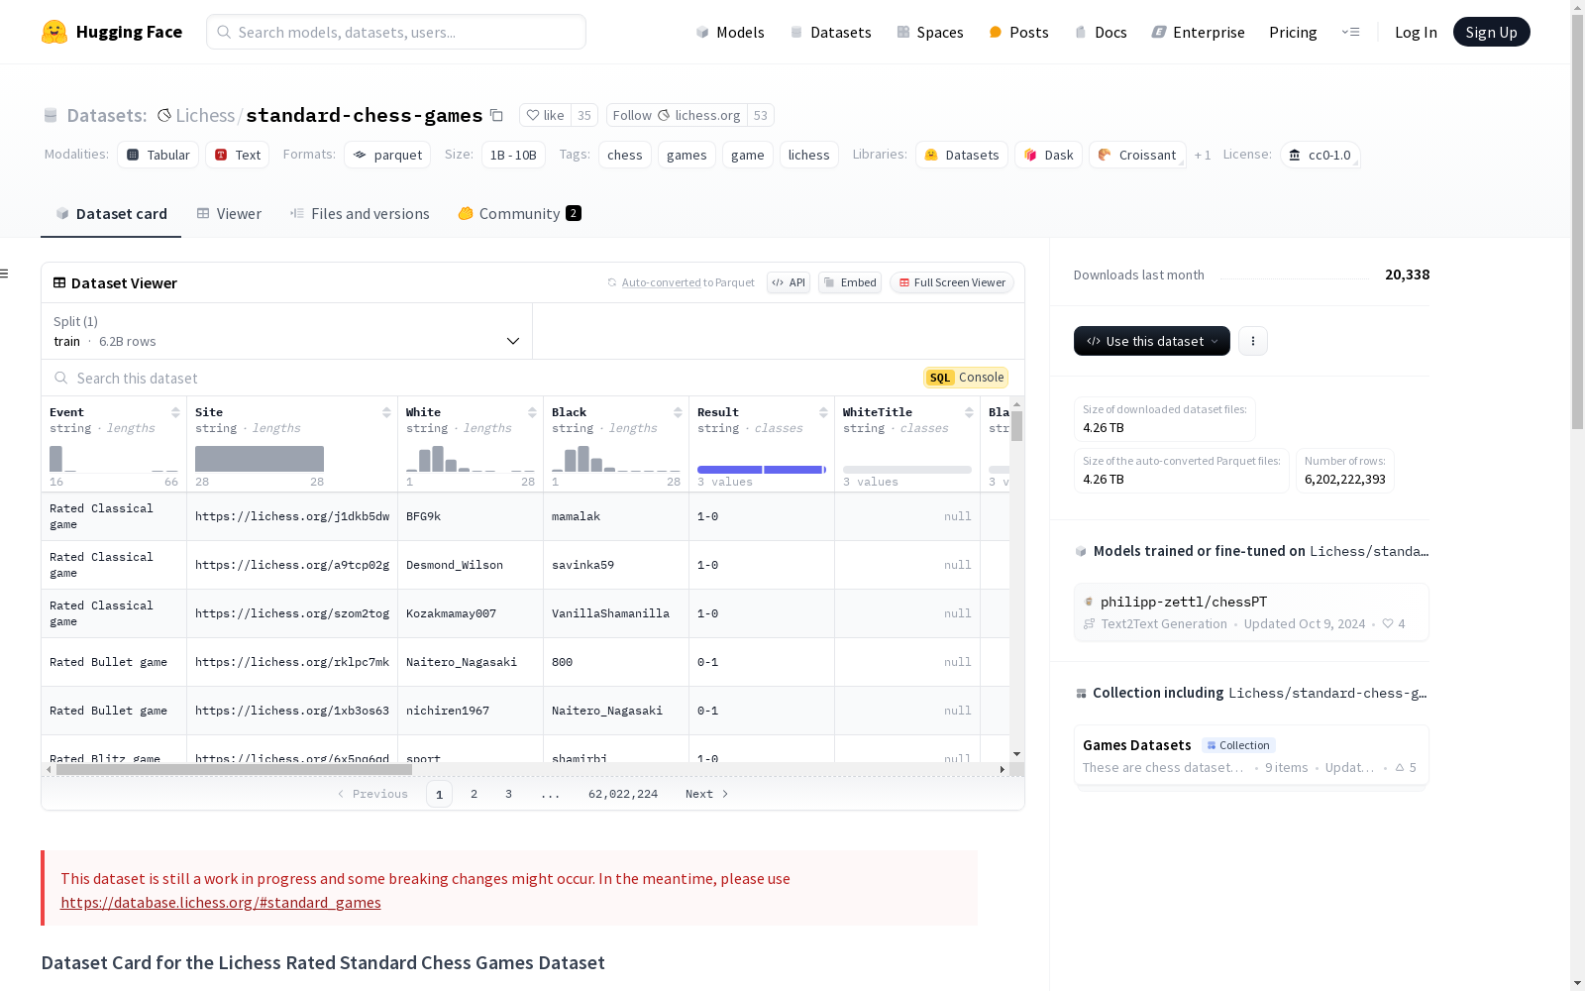Sort the Result column
Image resolution: width=1585 pixels, height=991 pixels.
(x=823, y=412)
